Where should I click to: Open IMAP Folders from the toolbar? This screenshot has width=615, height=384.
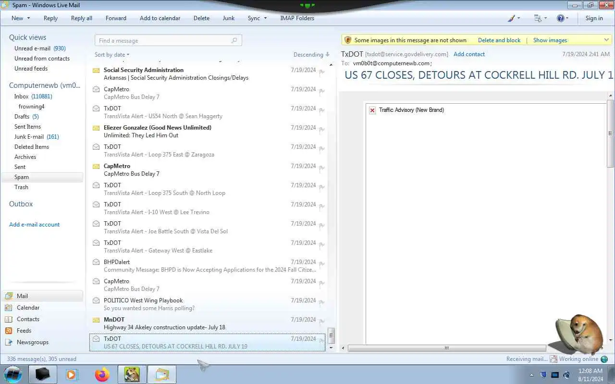297,18
